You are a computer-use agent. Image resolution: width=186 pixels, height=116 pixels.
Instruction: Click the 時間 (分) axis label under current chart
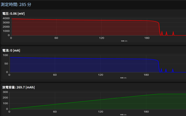click(123, 78)
